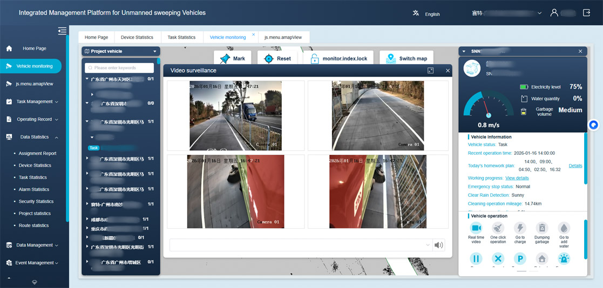Mute the video surveillance speaker
Screen dimensions: 603x288
click(439, 245)
